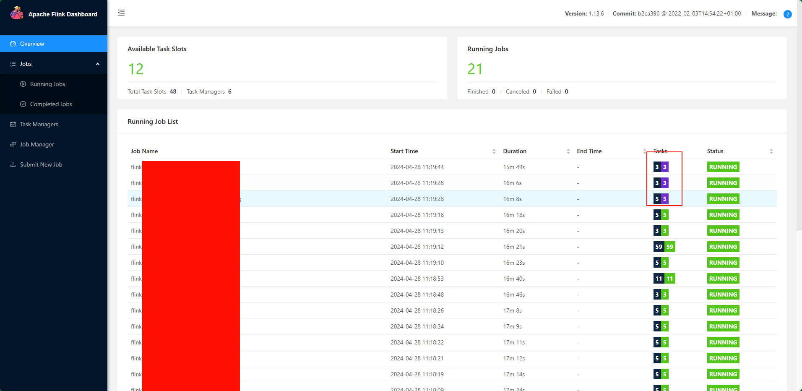Open the message notification badge showing 2
802x391 pixels.
tap(787, 14)
